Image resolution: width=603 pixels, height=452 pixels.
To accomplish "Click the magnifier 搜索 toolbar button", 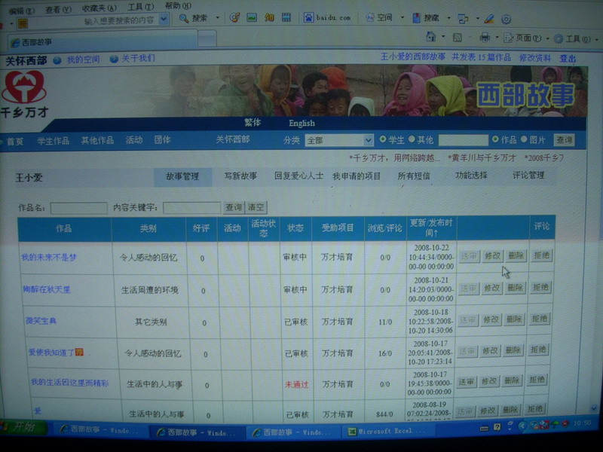I will pos(194,18).
